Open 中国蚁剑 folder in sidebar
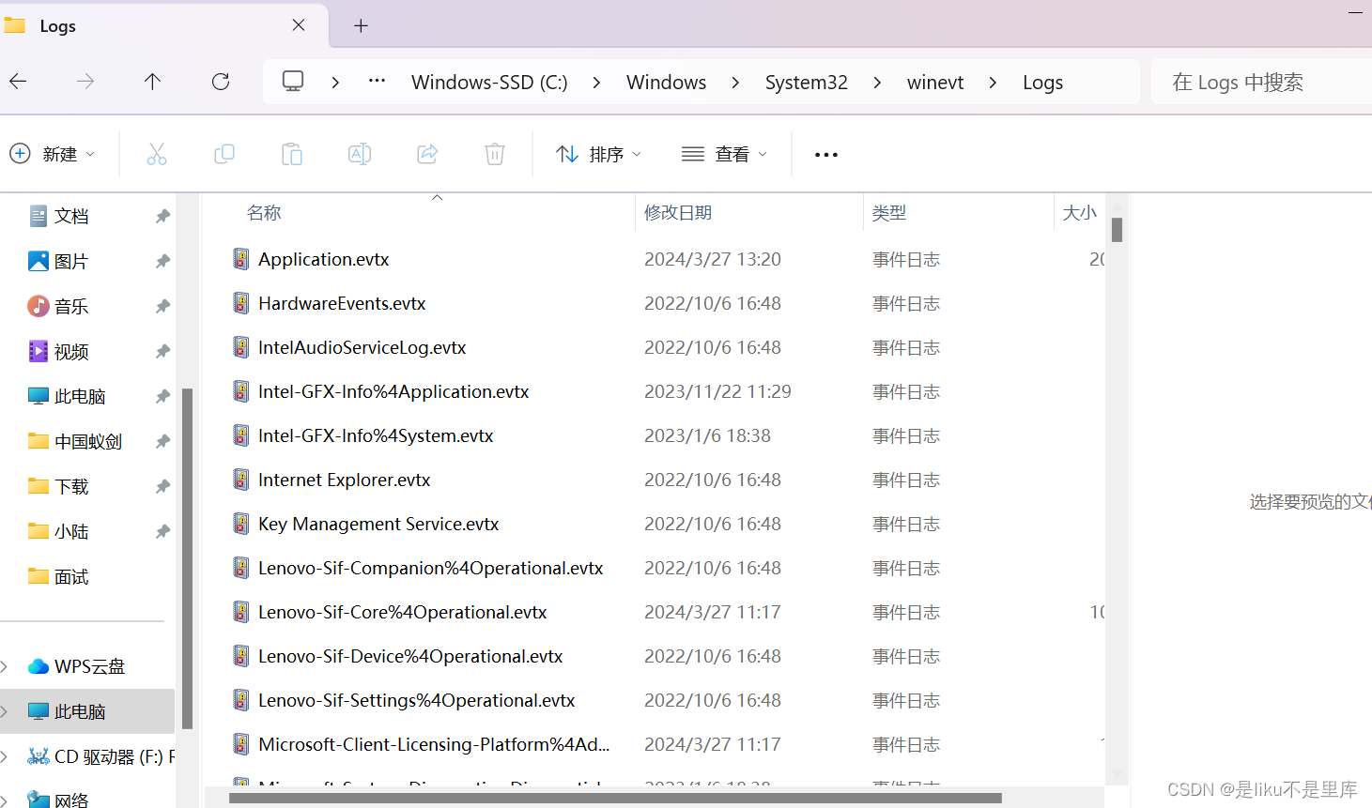This screenshot has width=1372, height=808. pos(87,441)
